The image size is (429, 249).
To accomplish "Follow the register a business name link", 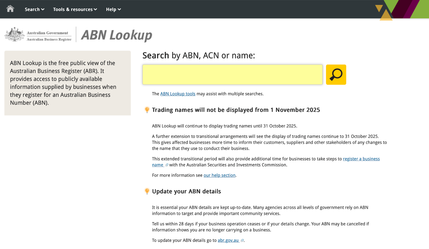I will pyautogui.click(x=361, y=159).
